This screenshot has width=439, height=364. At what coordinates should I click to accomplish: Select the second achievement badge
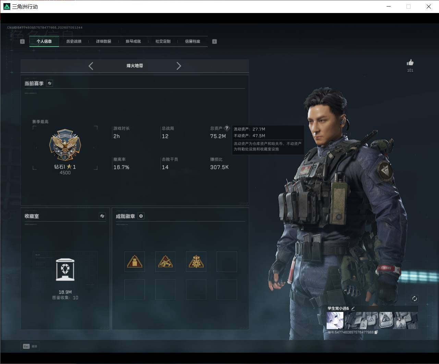165,262
